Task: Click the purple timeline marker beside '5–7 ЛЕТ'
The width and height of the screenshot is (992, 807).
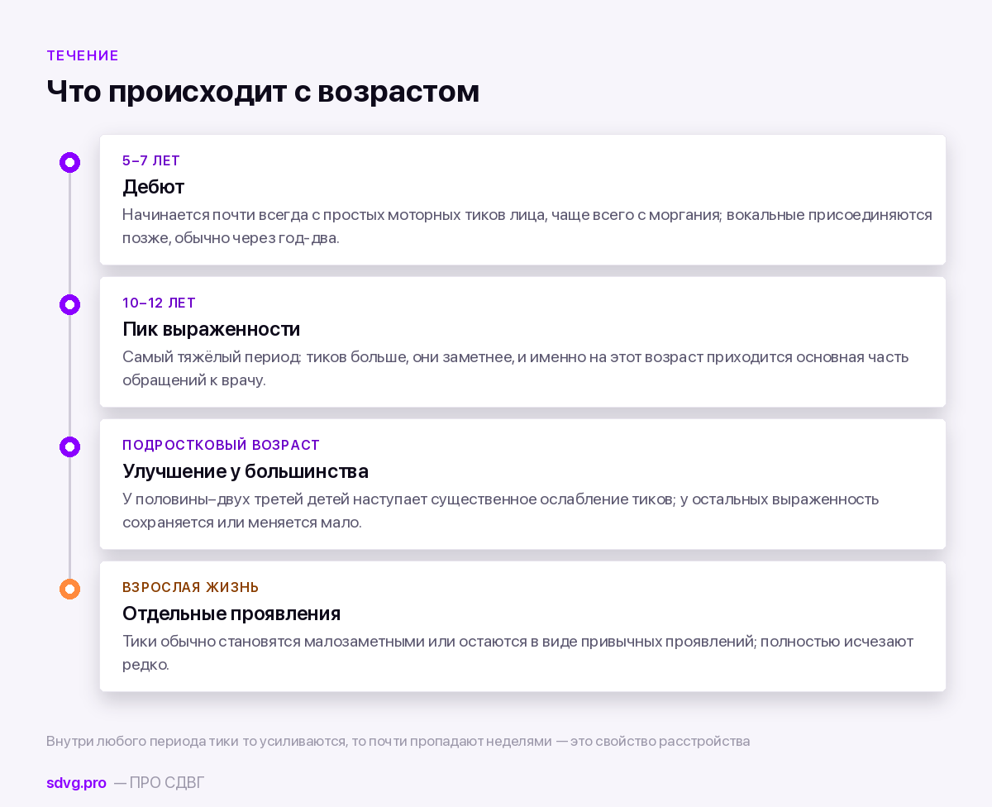Action: pyautogui.click(x=69, y=163)
